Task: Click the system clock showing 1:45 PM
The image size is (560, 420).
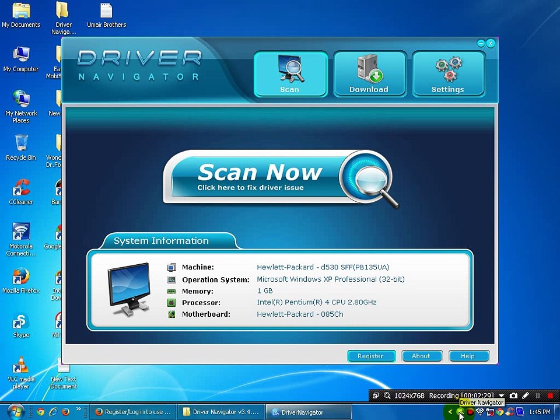Action: click(x=540, y=412)
